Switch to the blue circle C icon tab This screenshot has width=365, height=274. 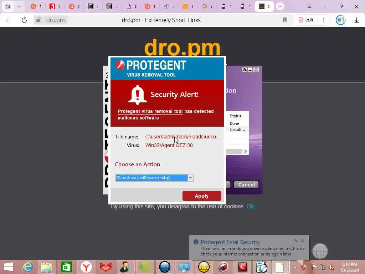(x=169, y=6)
